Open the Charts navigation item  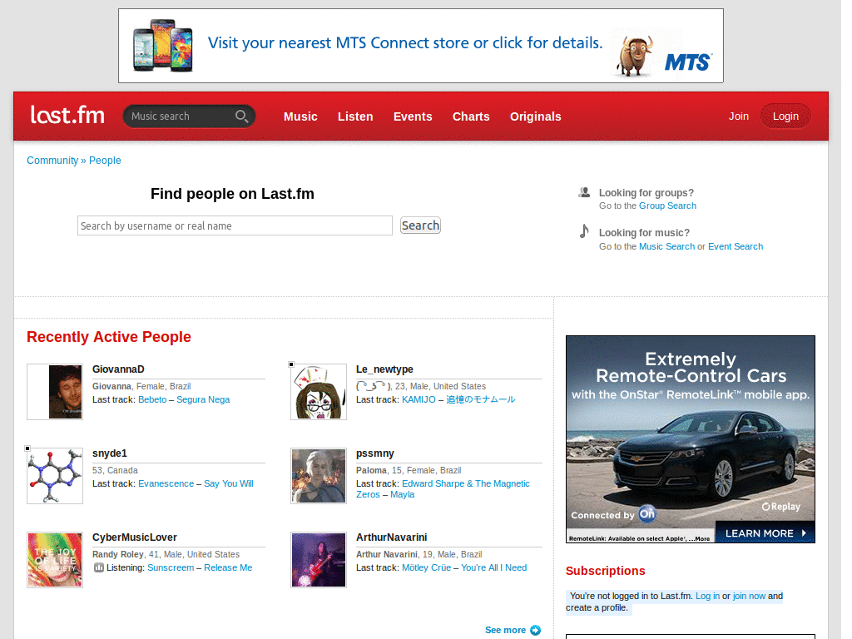coord(471,116)
